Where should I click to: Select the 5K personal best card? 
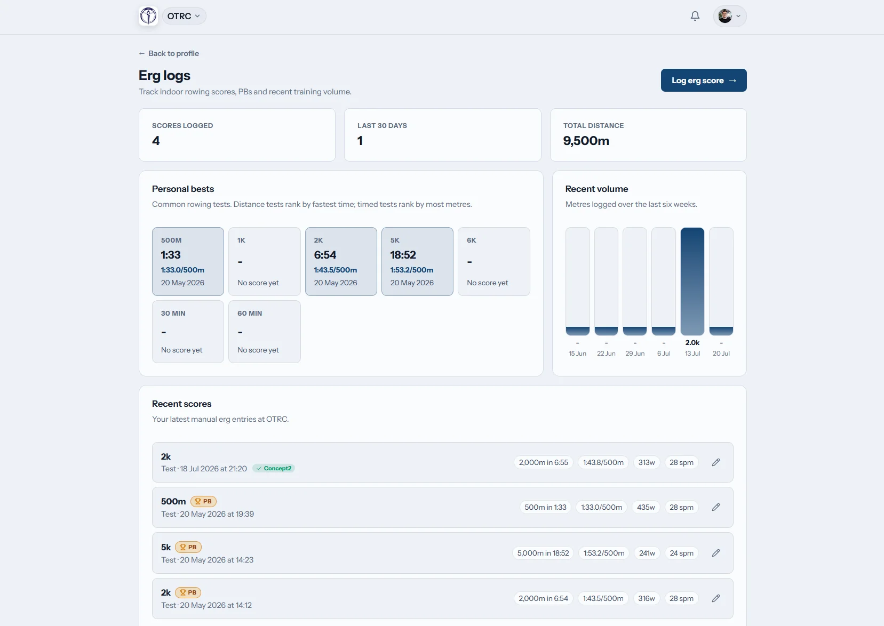click(x=417, y=261)
